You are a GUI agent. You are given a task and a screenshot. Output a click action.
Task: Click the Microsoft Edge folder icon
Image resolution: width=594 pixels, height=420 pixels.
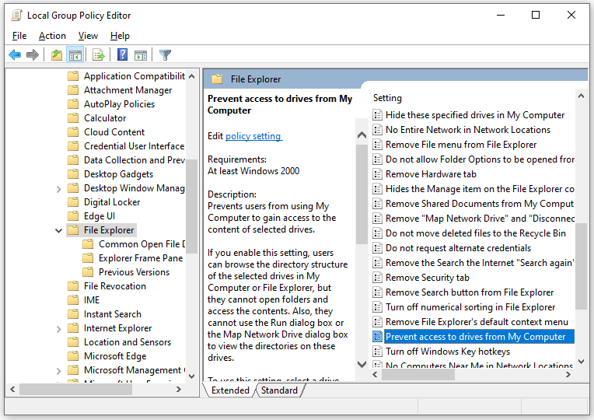coord(73,356)
